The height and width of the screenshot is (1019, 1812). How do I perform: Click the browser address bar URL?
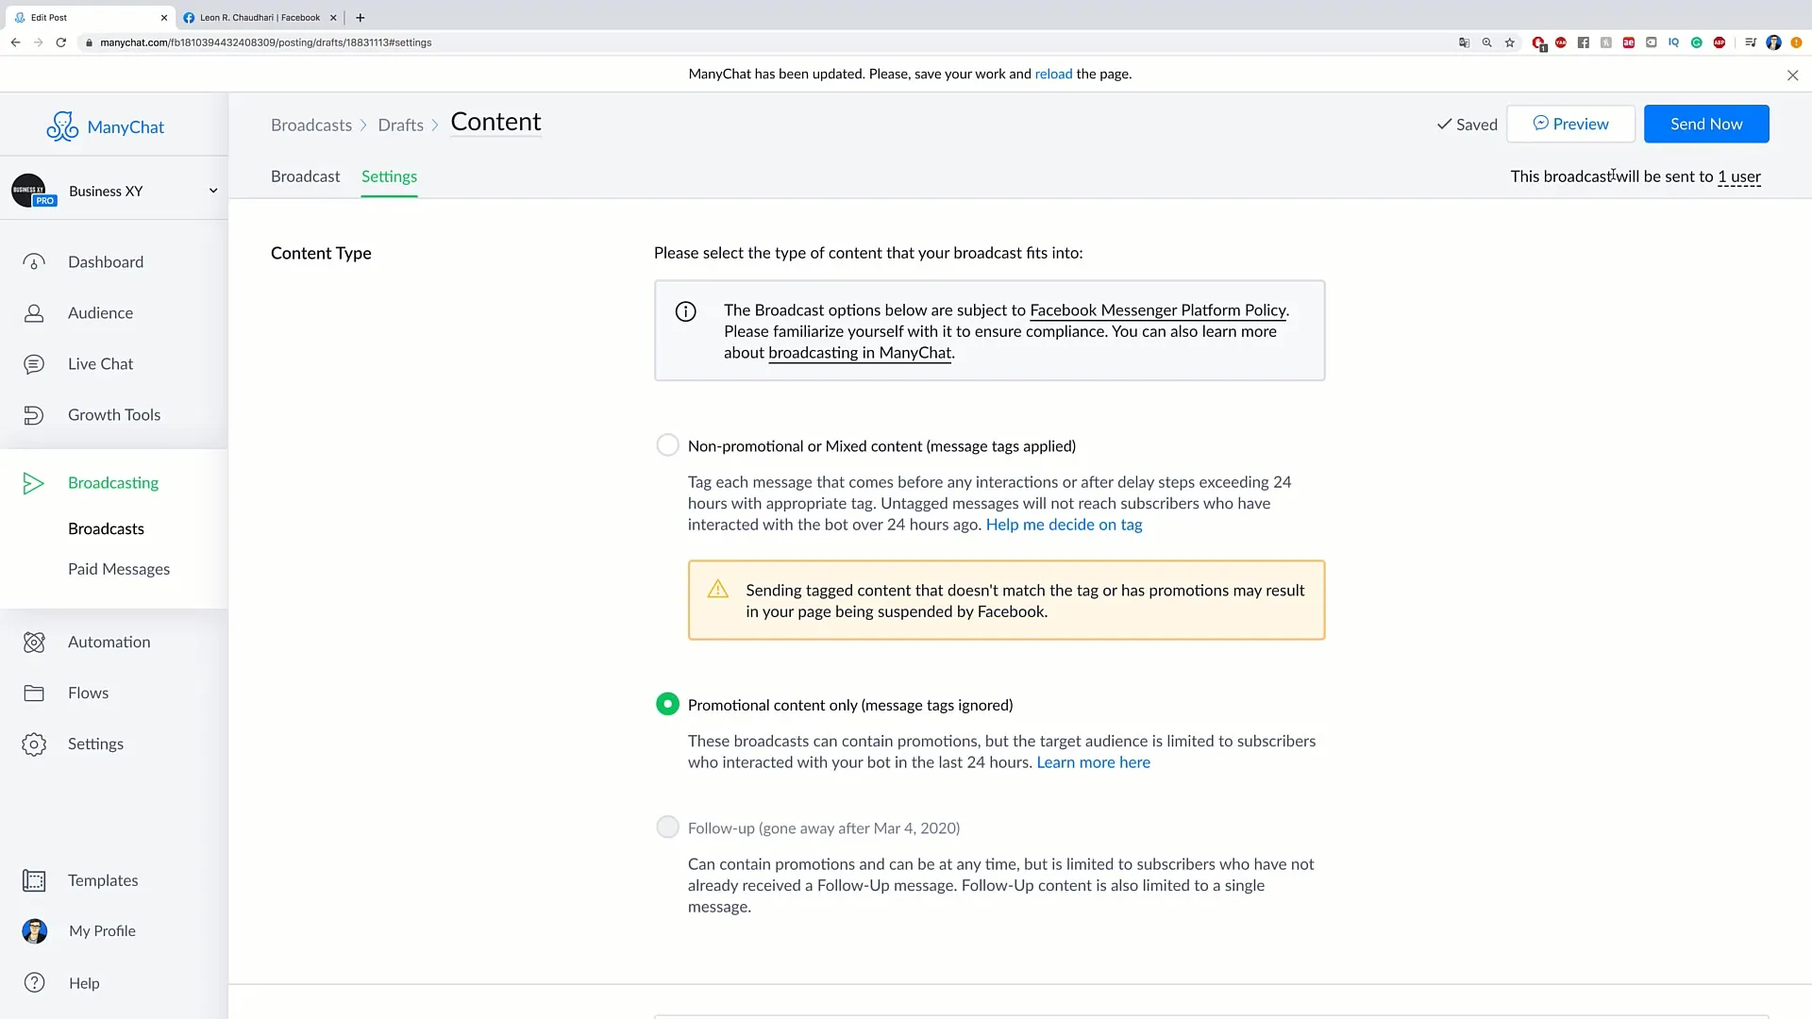[x=265, y=42]
